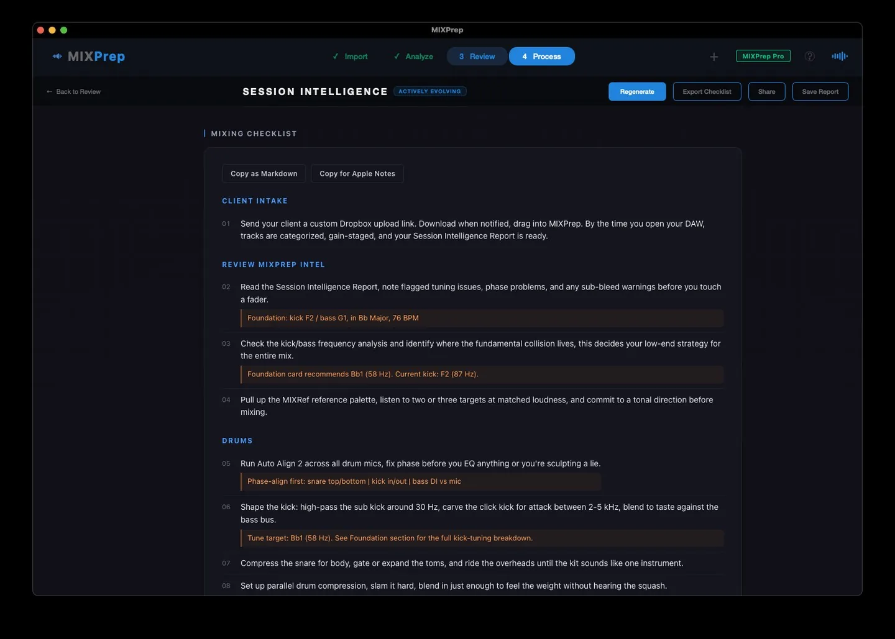Viewport: 895px width, 639px height.
Task: Click the note 'Phase-align first: snare top/bottom'
Action: 421,481
